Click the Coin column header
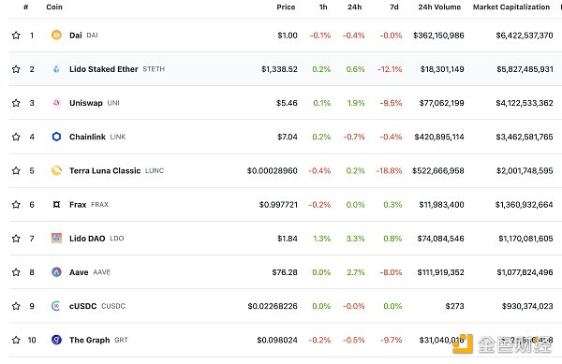Viewport: 562px width, 364px height. tap(54, 7)
